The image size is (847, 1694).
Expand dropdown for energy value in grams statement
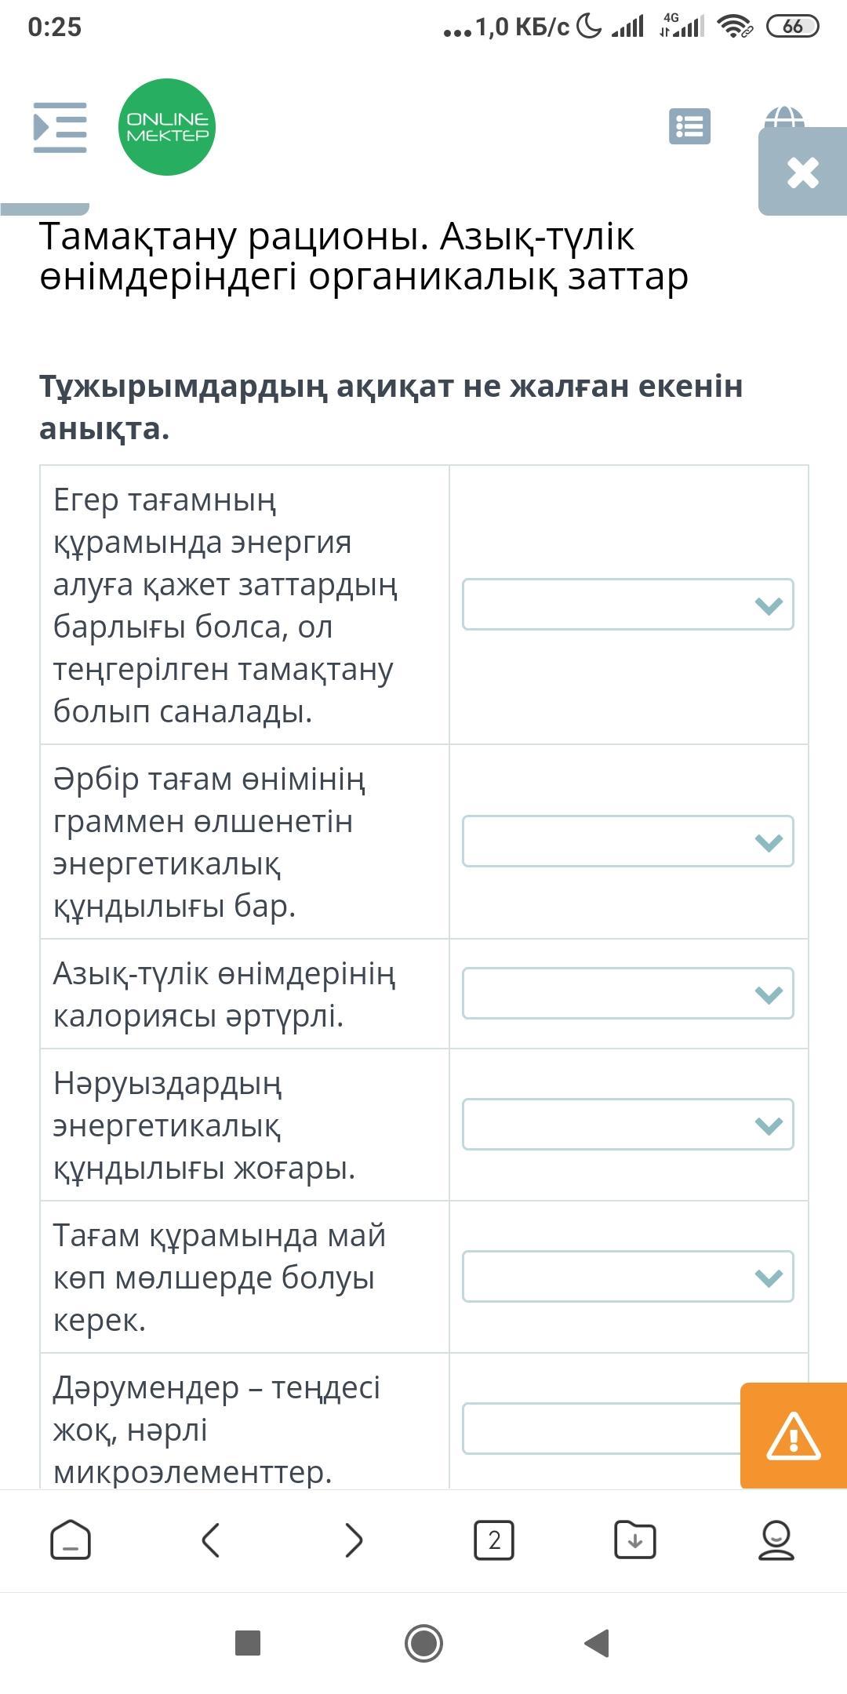(627, 842)
